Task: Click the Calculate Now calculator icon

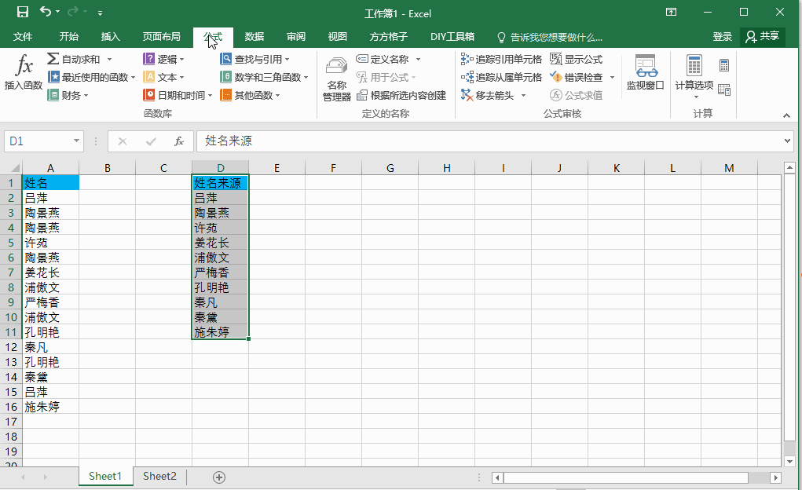Action: [x=724, y=65]
